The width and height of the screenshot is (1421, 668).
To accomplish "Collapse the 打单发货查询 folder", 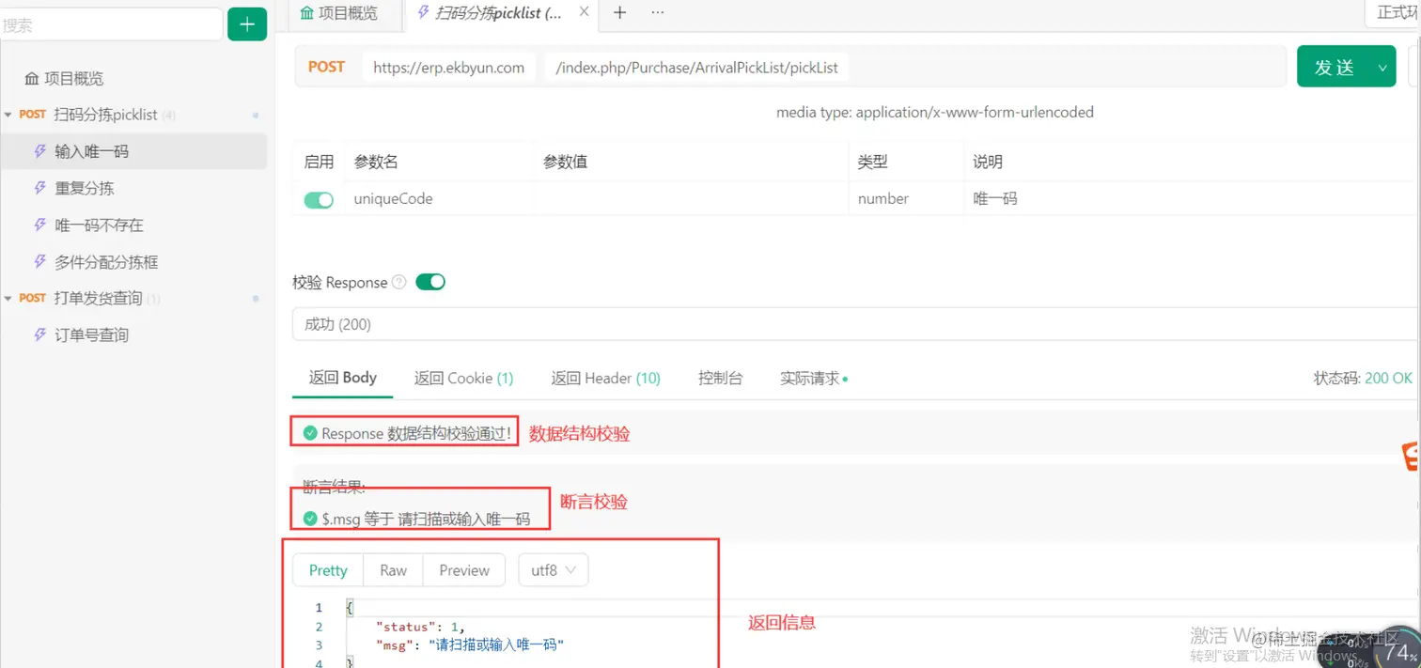I will tap(8, 298).
